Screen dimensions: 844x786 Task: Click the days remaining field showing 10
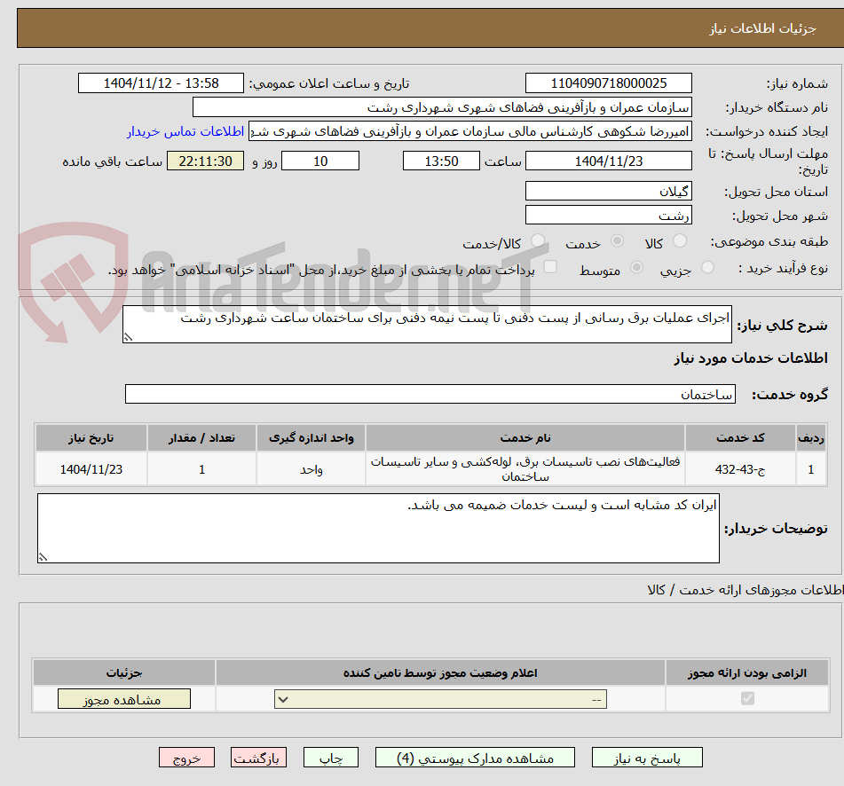pyautogui.click(x=320, y=161)
